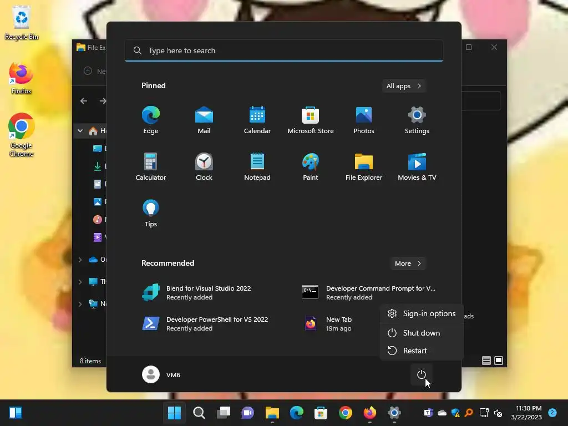Open Firefox on the taskbar
The width and height of the screenshot is (568, 426).
coord(370,413)
